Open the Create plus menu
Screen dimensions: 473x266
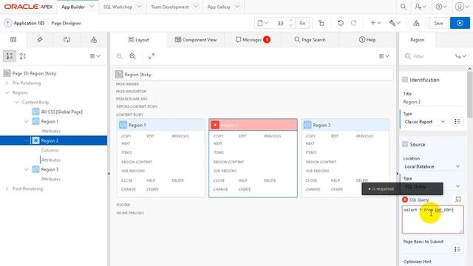(375, 23)
